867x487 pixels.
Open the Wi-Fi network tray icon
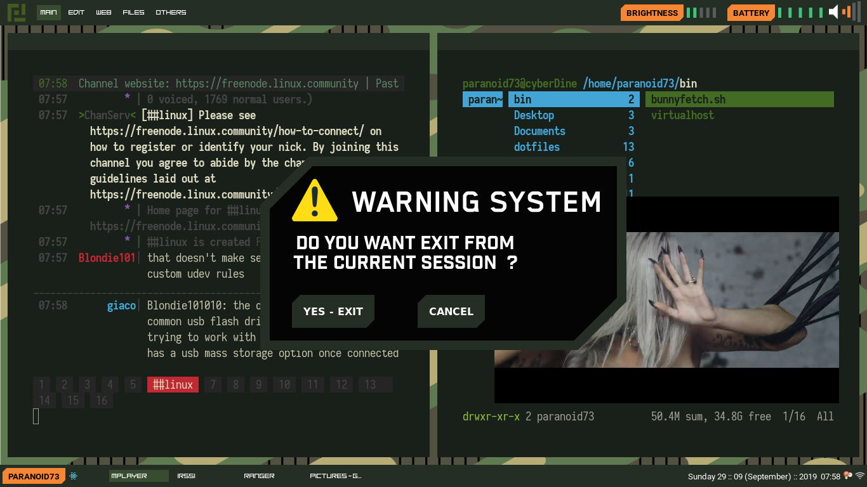tap(860, 476)
